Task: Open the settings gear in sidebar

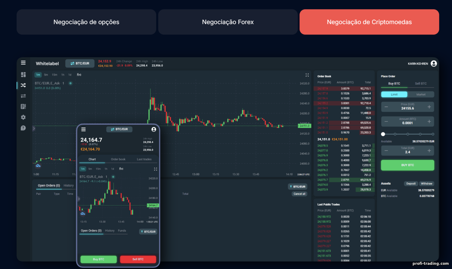Action: pos(23,117)
